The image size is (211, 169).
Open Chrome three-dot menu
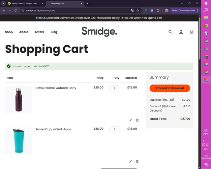pos(197,10)
